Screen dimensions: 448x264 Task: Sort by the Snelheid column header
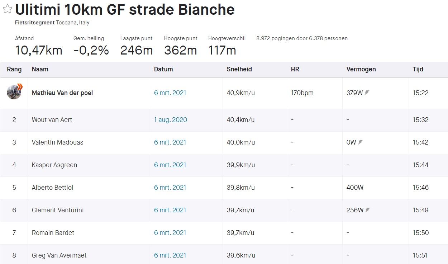tap(239, 69)
